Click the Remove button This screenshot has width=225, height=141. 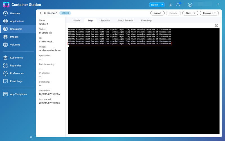pyautogui.click(x=207, y=13)
